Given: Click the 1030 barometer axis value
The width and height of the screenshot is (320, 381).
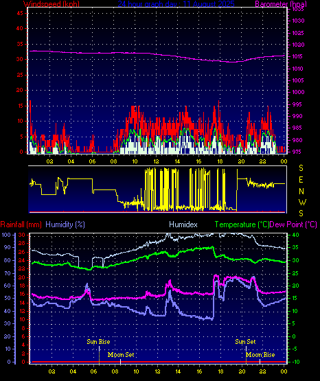Looking at the screenshot, I should 298,21.
